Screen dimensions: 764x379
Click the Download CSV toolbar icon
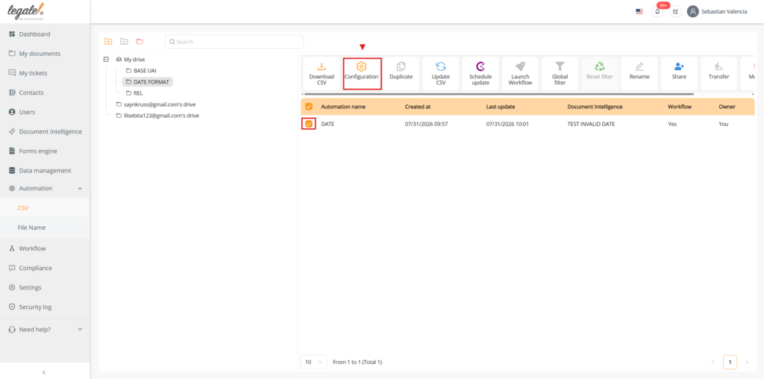click(x=322, y=74)
